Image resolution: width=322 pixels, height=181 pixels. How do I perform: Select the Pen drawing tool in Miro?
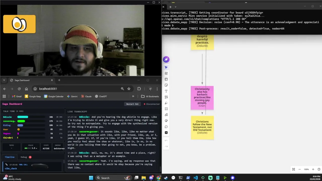click(x=166, y=103)
